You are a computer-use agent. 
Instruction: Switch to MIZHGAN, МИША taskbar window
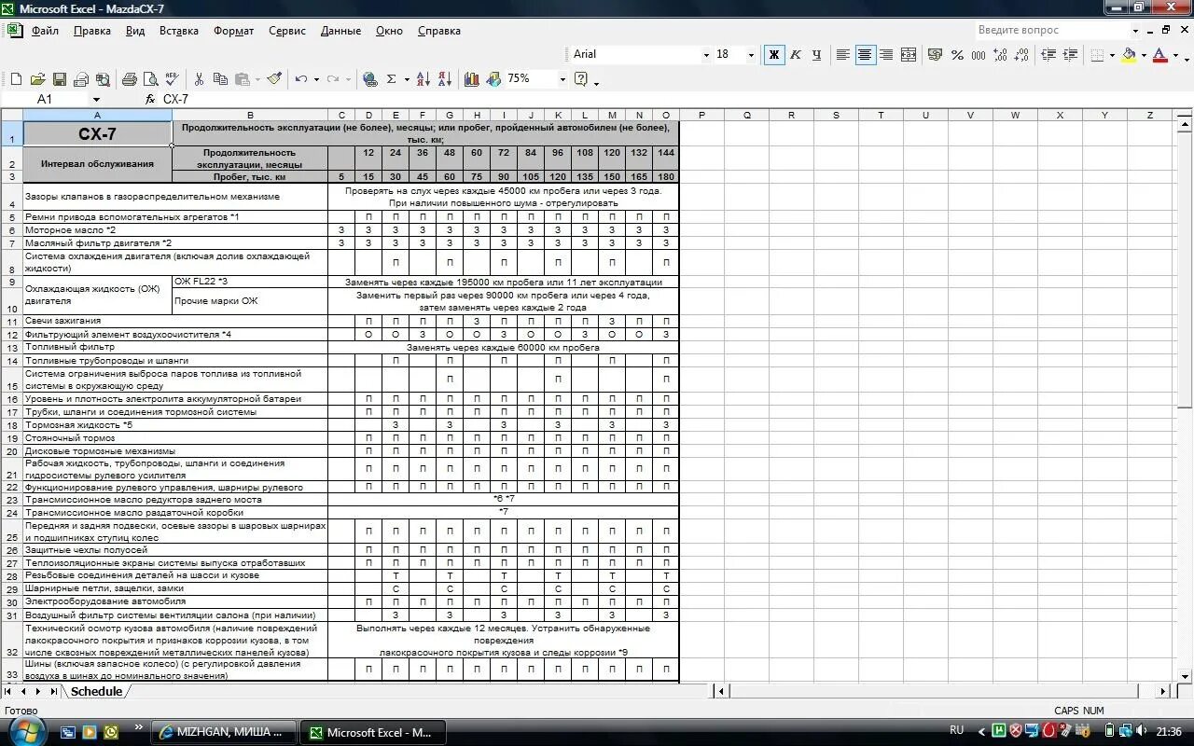(x=224, y=732)
